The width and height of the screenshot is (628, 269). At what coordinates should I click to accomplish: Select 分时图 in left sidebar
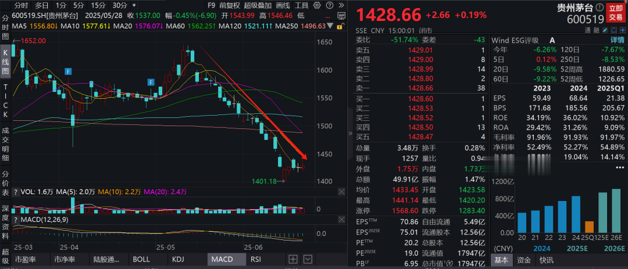[6, 28]
